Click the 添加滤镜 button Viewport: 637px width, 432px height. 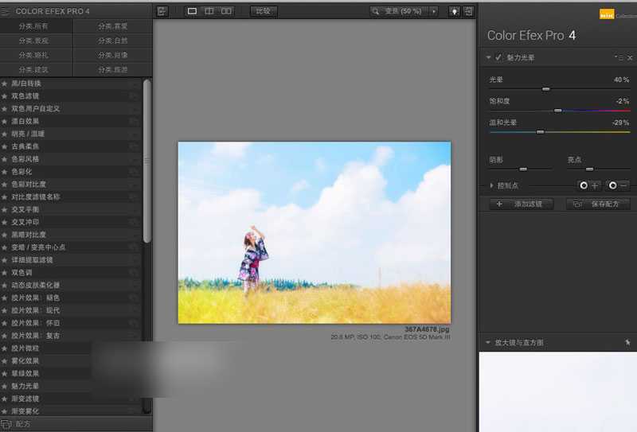click(x=521, y=204)
